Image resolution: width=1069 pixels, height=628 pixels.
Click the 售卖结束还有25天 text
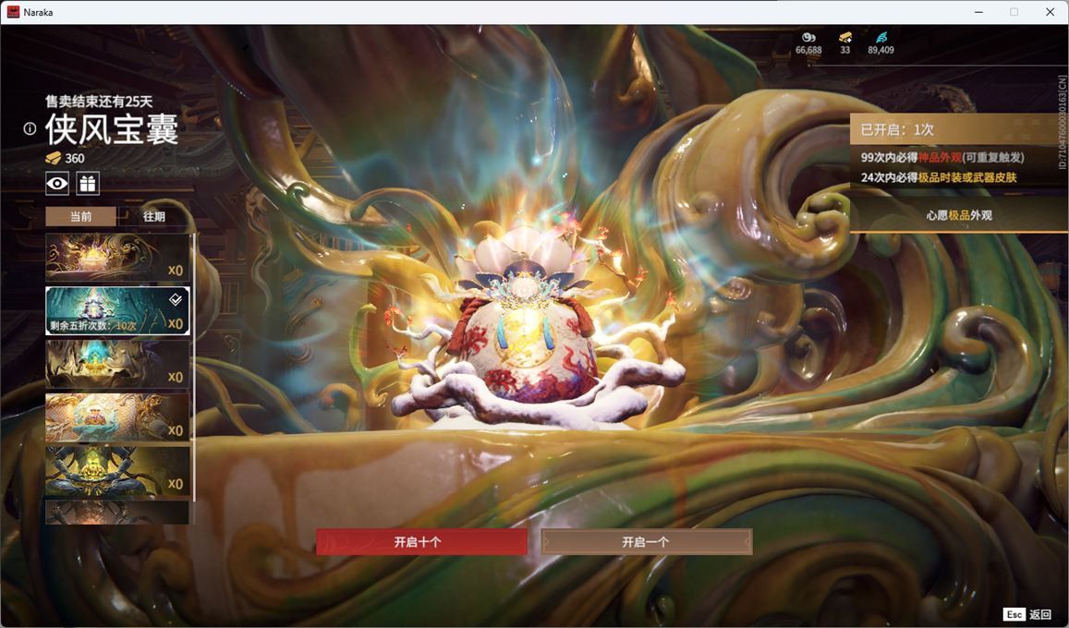(x=99, y=102)
